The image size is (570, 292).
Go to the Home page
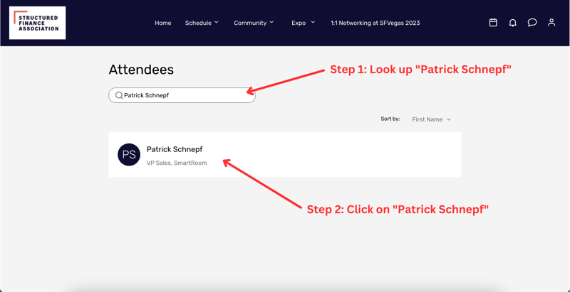[163, 23]
